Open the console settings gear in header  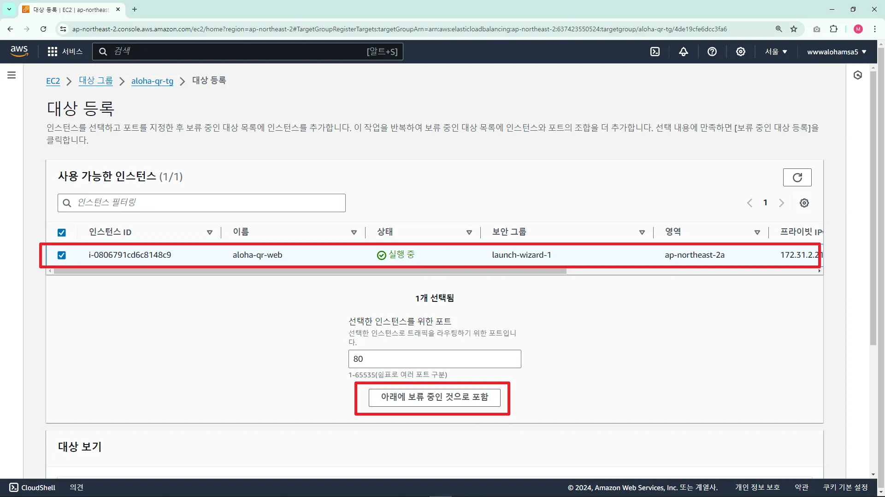pyautogui.click(x=741, y=52)
